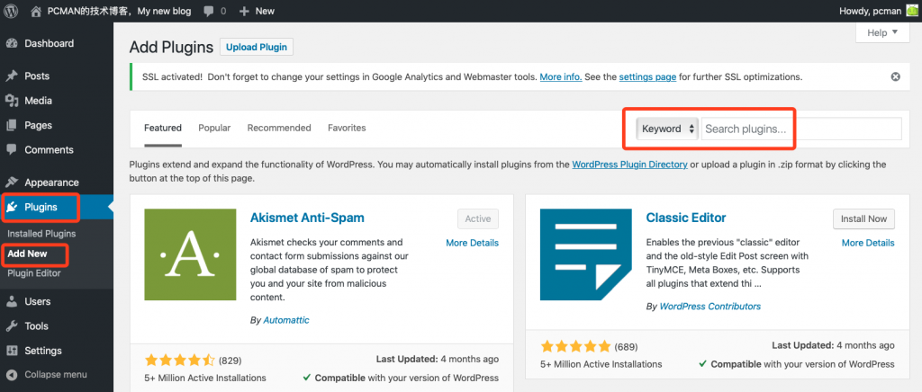922x392 pixels.
Task: Select Add New in Plugins submenu
Action: [x=28, y=254]
